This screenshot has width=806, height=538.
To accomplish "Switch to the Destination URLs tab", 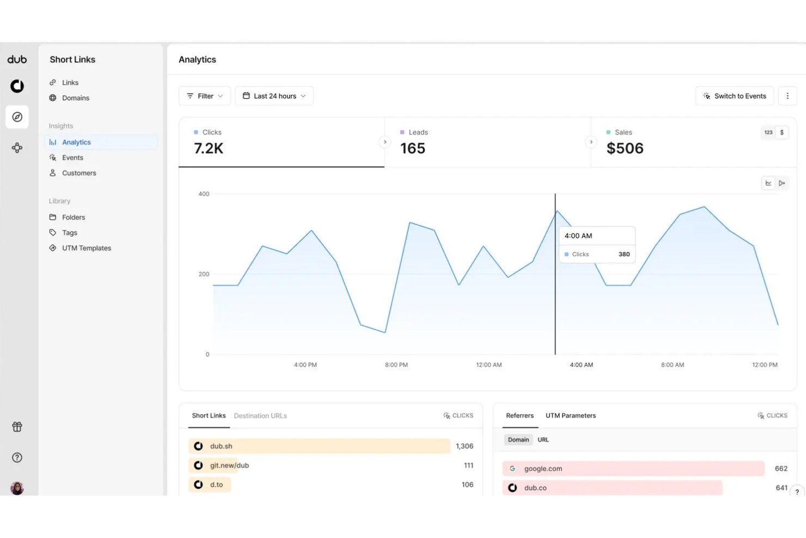I will tap(260, 416).
